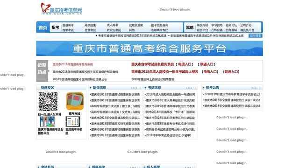The height and width of the screenshot is (168, 299).
Task: Open 试题及答案 in the navigation bar
Action: 136,25
